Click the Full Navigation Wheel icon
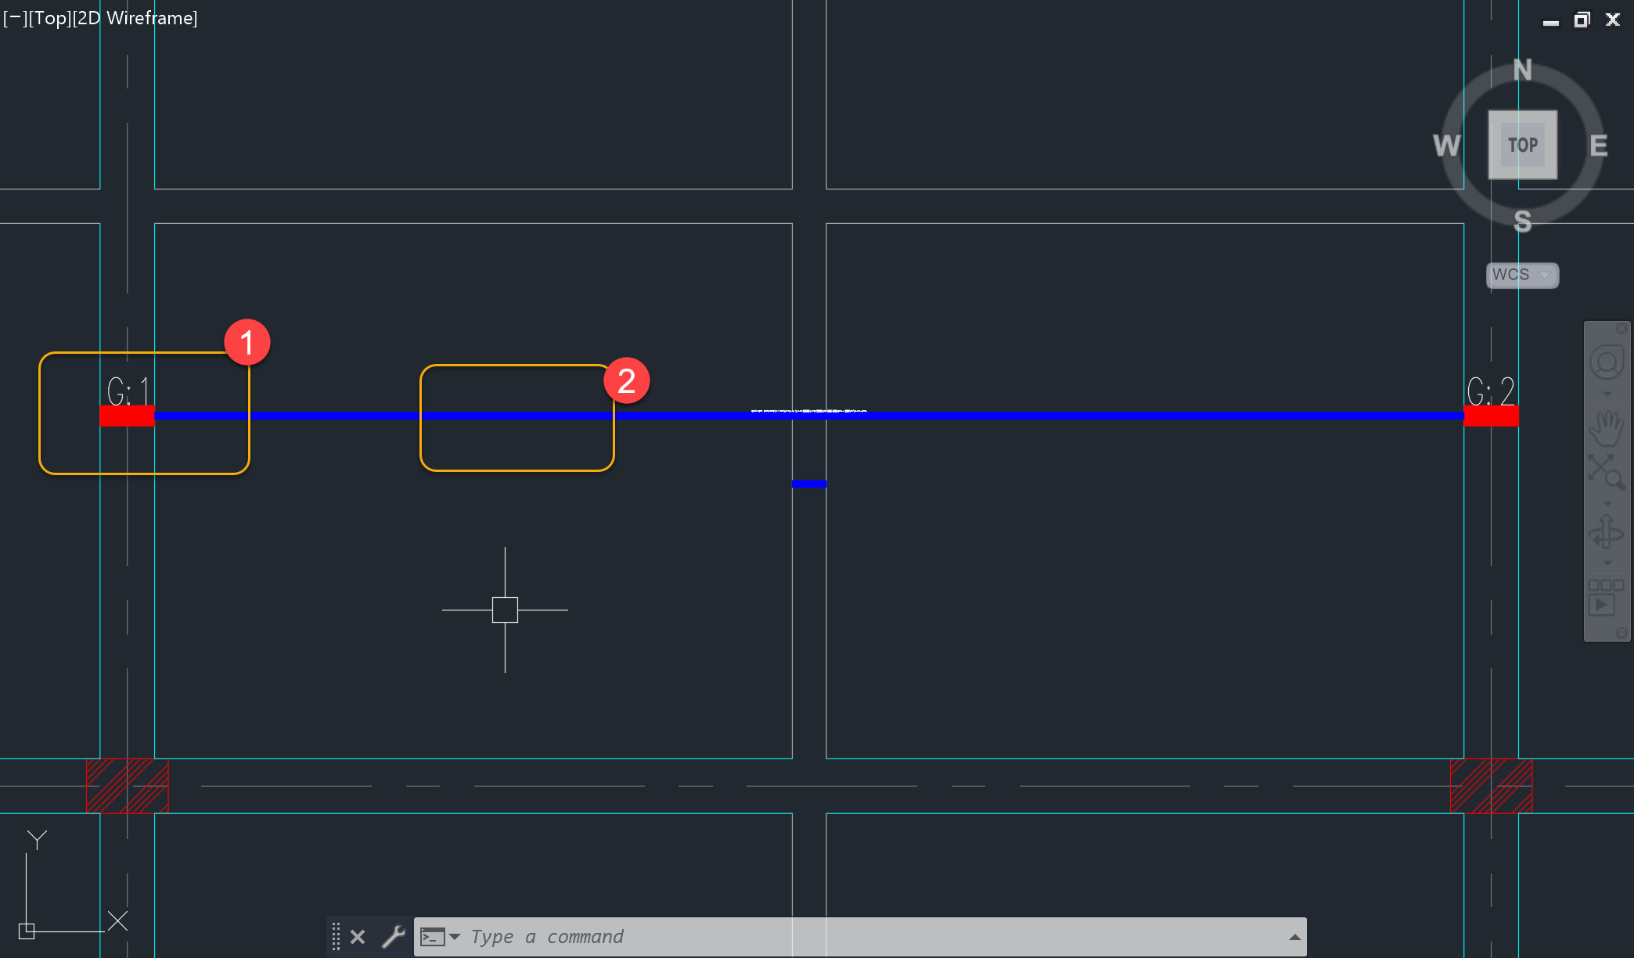Screen dimensions: 1634x958 click(x=1607, y=363)
